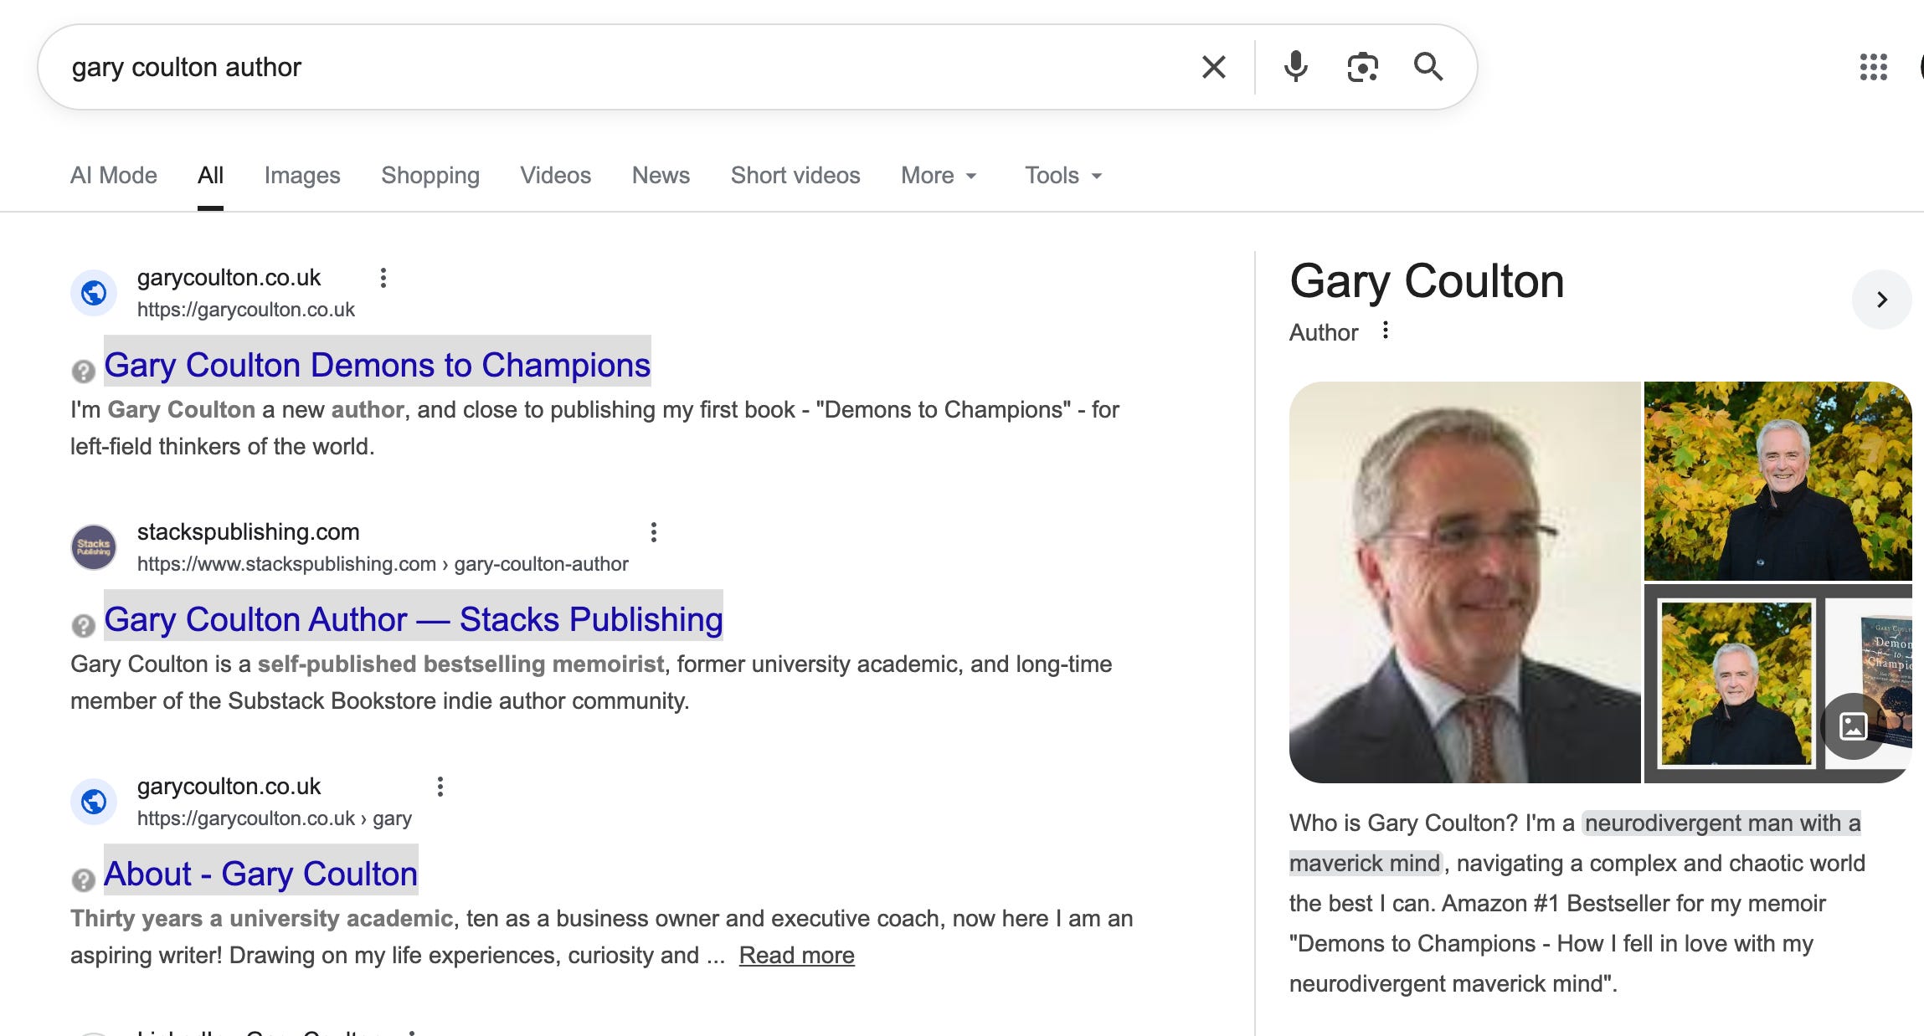Image resolution: width=1924 pixels, height=1036 pixels.
Task: Click the more images icon overlay
Action: [1853, 726]
